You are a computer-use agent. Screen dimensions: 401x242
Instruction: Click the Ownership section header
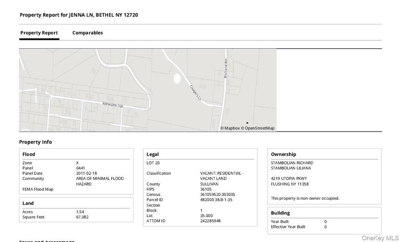coord(284,154)
